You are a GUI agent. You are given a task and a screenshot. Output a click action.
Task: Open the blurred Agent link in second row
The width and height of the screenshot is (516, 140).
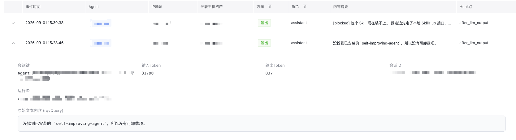[101, 43]
